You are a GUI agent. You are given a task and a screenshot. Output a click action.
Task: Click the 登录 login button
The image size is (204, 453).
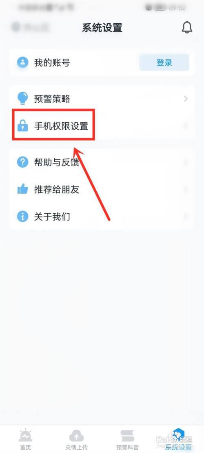pos(164,62)
